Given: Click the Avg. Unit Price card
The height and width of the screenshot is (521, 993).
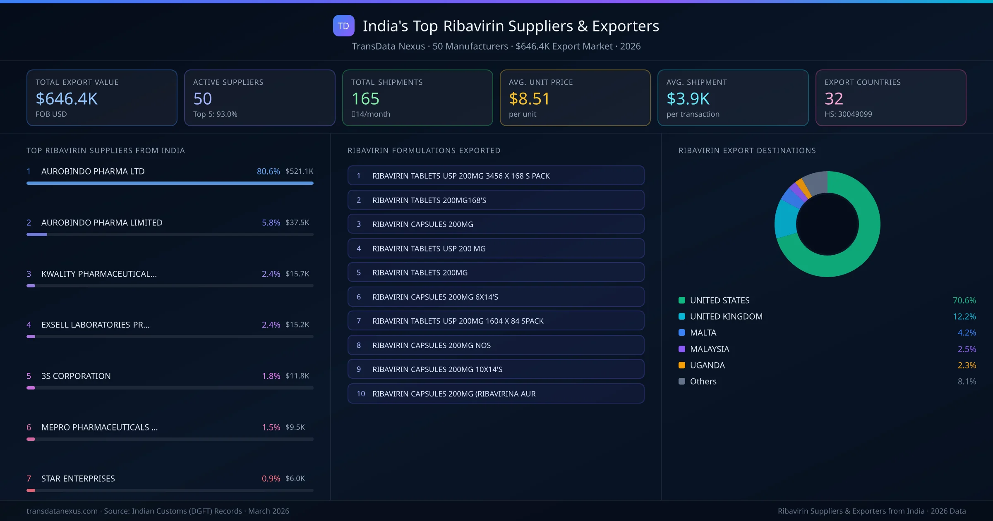Looking at the screenshot, I should (x=575, y=98).
